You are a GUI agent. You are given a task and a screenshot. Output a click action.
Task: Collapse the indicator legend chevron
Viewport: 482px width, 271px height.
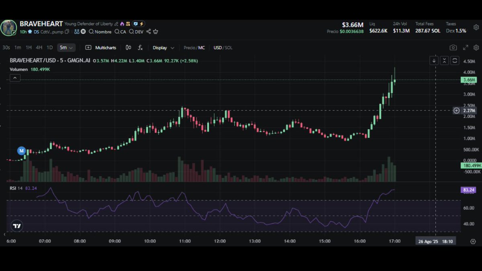[15, 78]
